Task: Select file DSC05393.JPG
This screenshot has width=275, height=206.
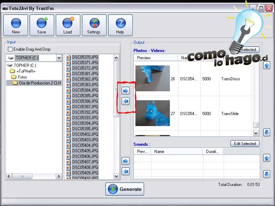Action: [85, 117]
